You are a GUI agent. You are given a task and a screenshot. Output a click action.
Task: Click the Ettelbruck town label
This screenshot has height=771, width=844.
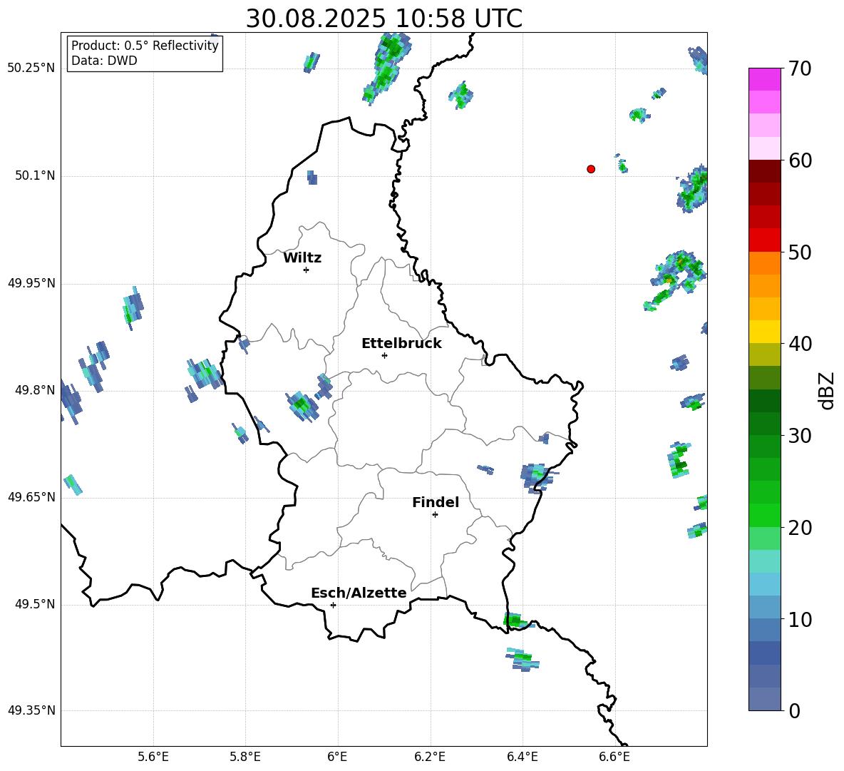401,344
